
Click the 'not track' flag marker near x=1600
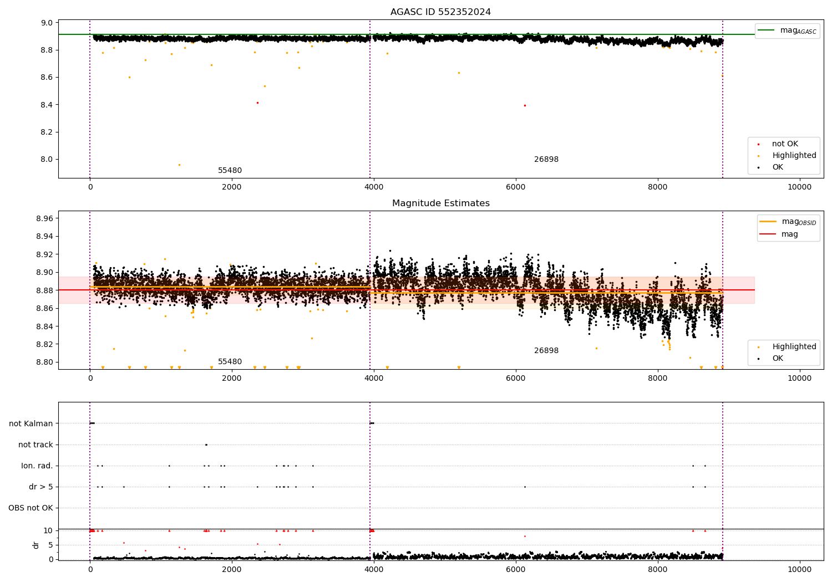[206, 445]
